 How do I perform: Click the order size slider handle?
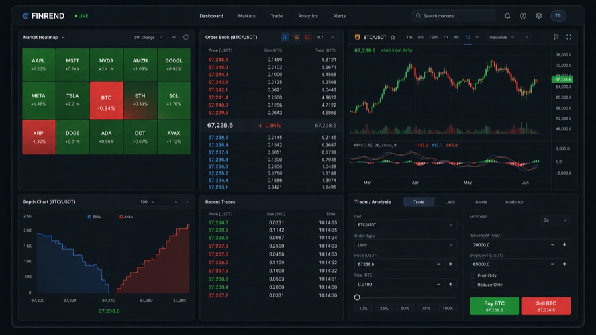pyautogui.click(x=357, y=297)
